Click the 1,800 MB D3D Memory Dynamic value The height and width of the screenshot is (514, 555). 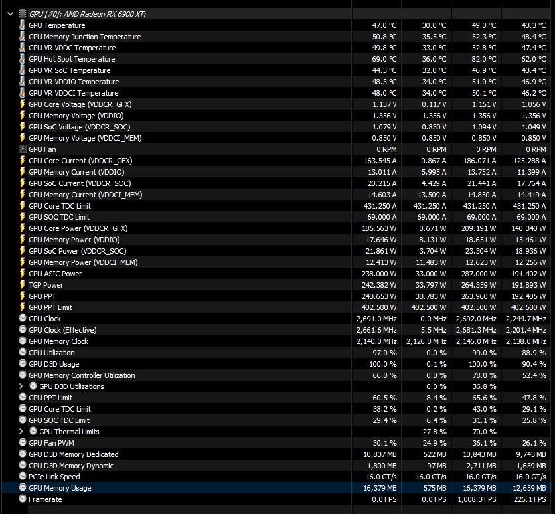(382, 466)
